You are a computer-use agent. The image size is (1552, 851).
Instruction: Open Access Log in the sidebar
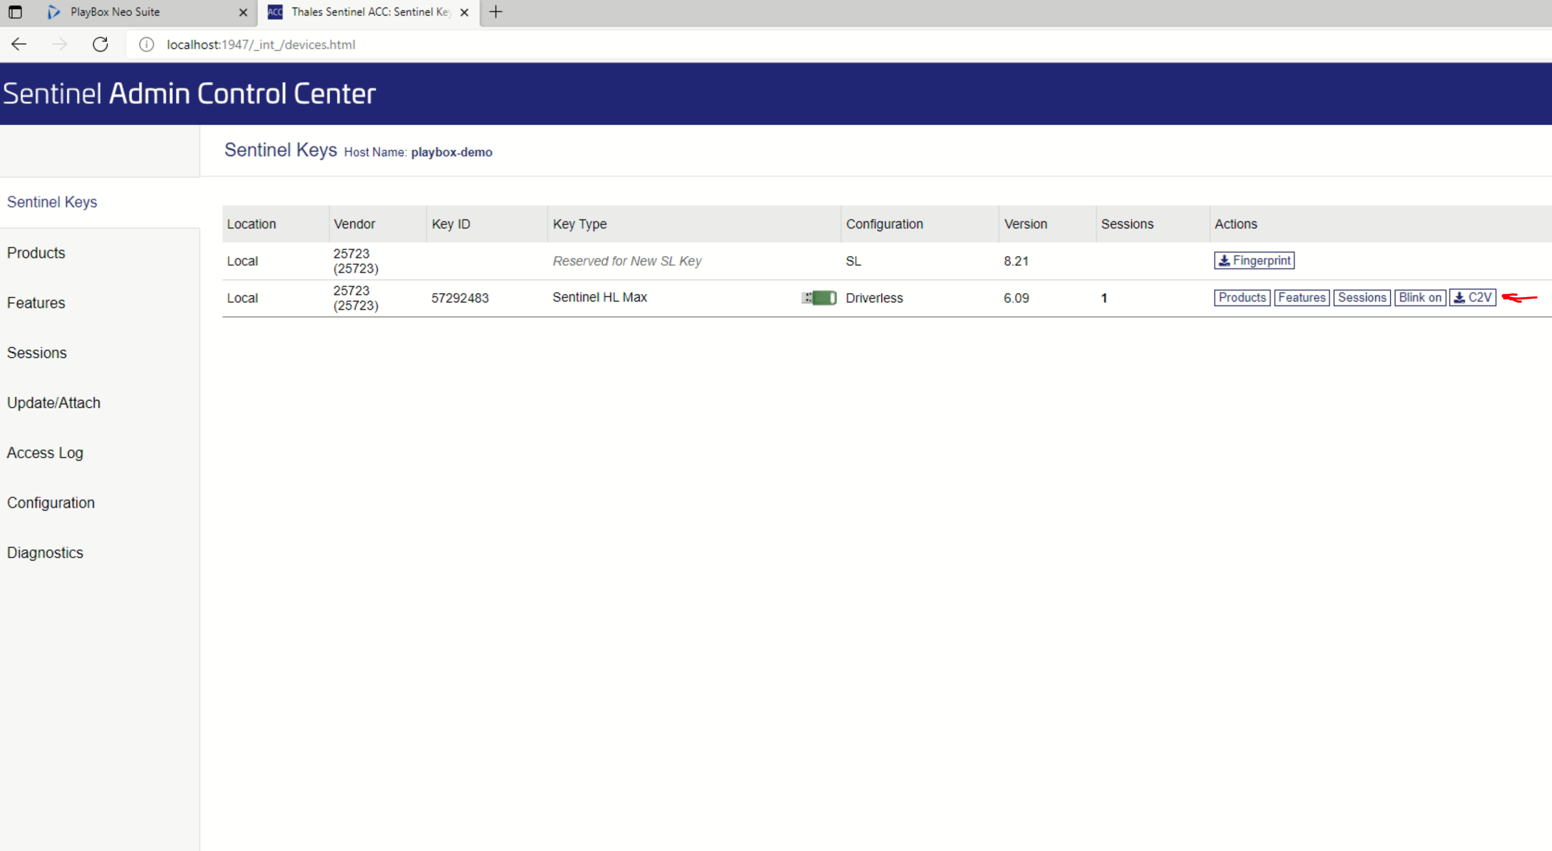coord(45,453)
